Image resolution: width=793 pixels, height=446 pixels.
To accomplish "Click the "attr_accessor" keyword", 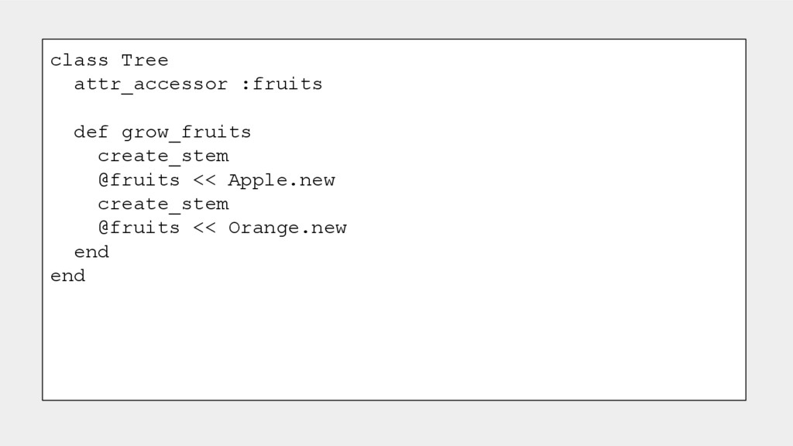I will 150,84.
